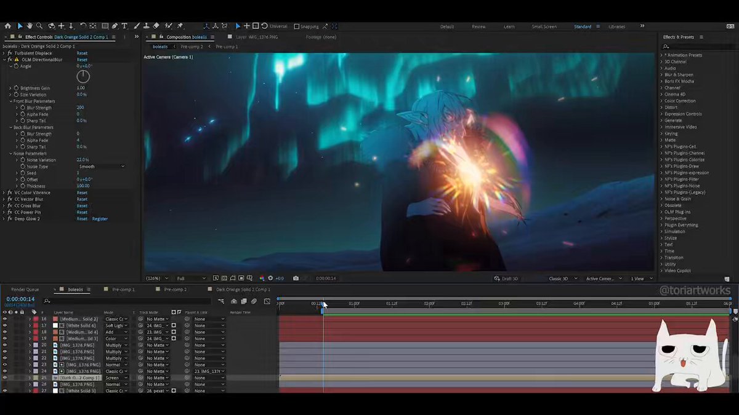Collapse the Front Blur Parameters group

point(10,101)
